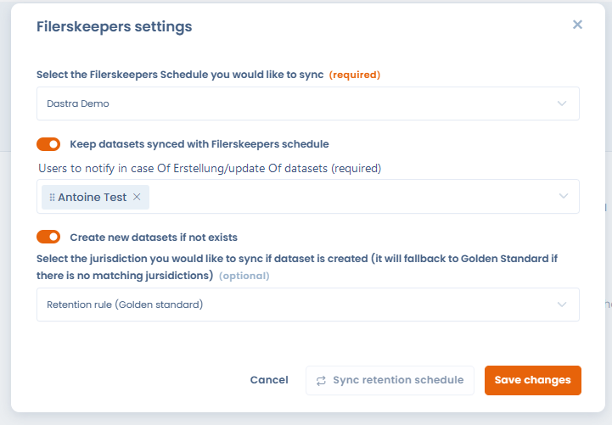Expand the Retention rule jurisdiction chevron
This screenshot has width=612, height=425.
tap(562, 305)
